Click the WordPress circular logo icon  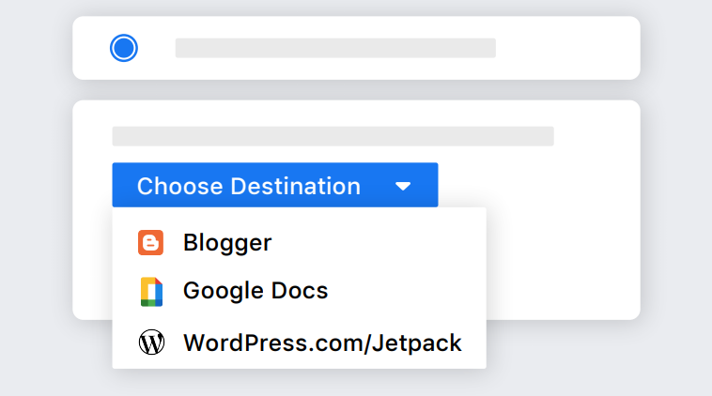pos(151,343)
